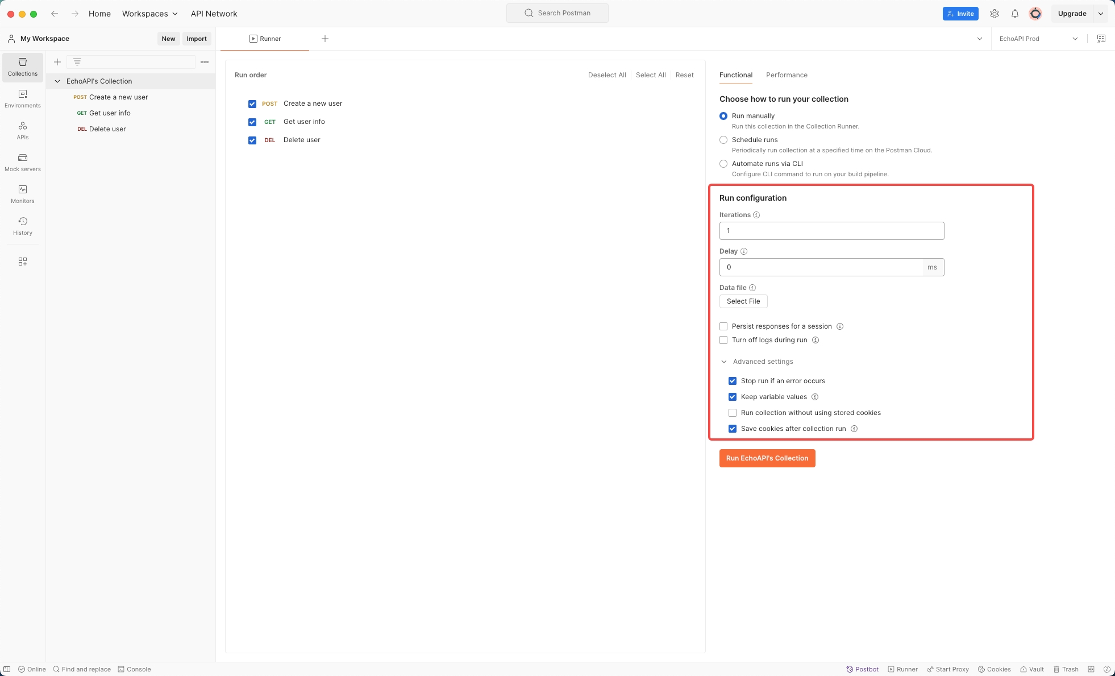Uncheck Keep variable values
The image size is (1115, 676).
(733, 397)
